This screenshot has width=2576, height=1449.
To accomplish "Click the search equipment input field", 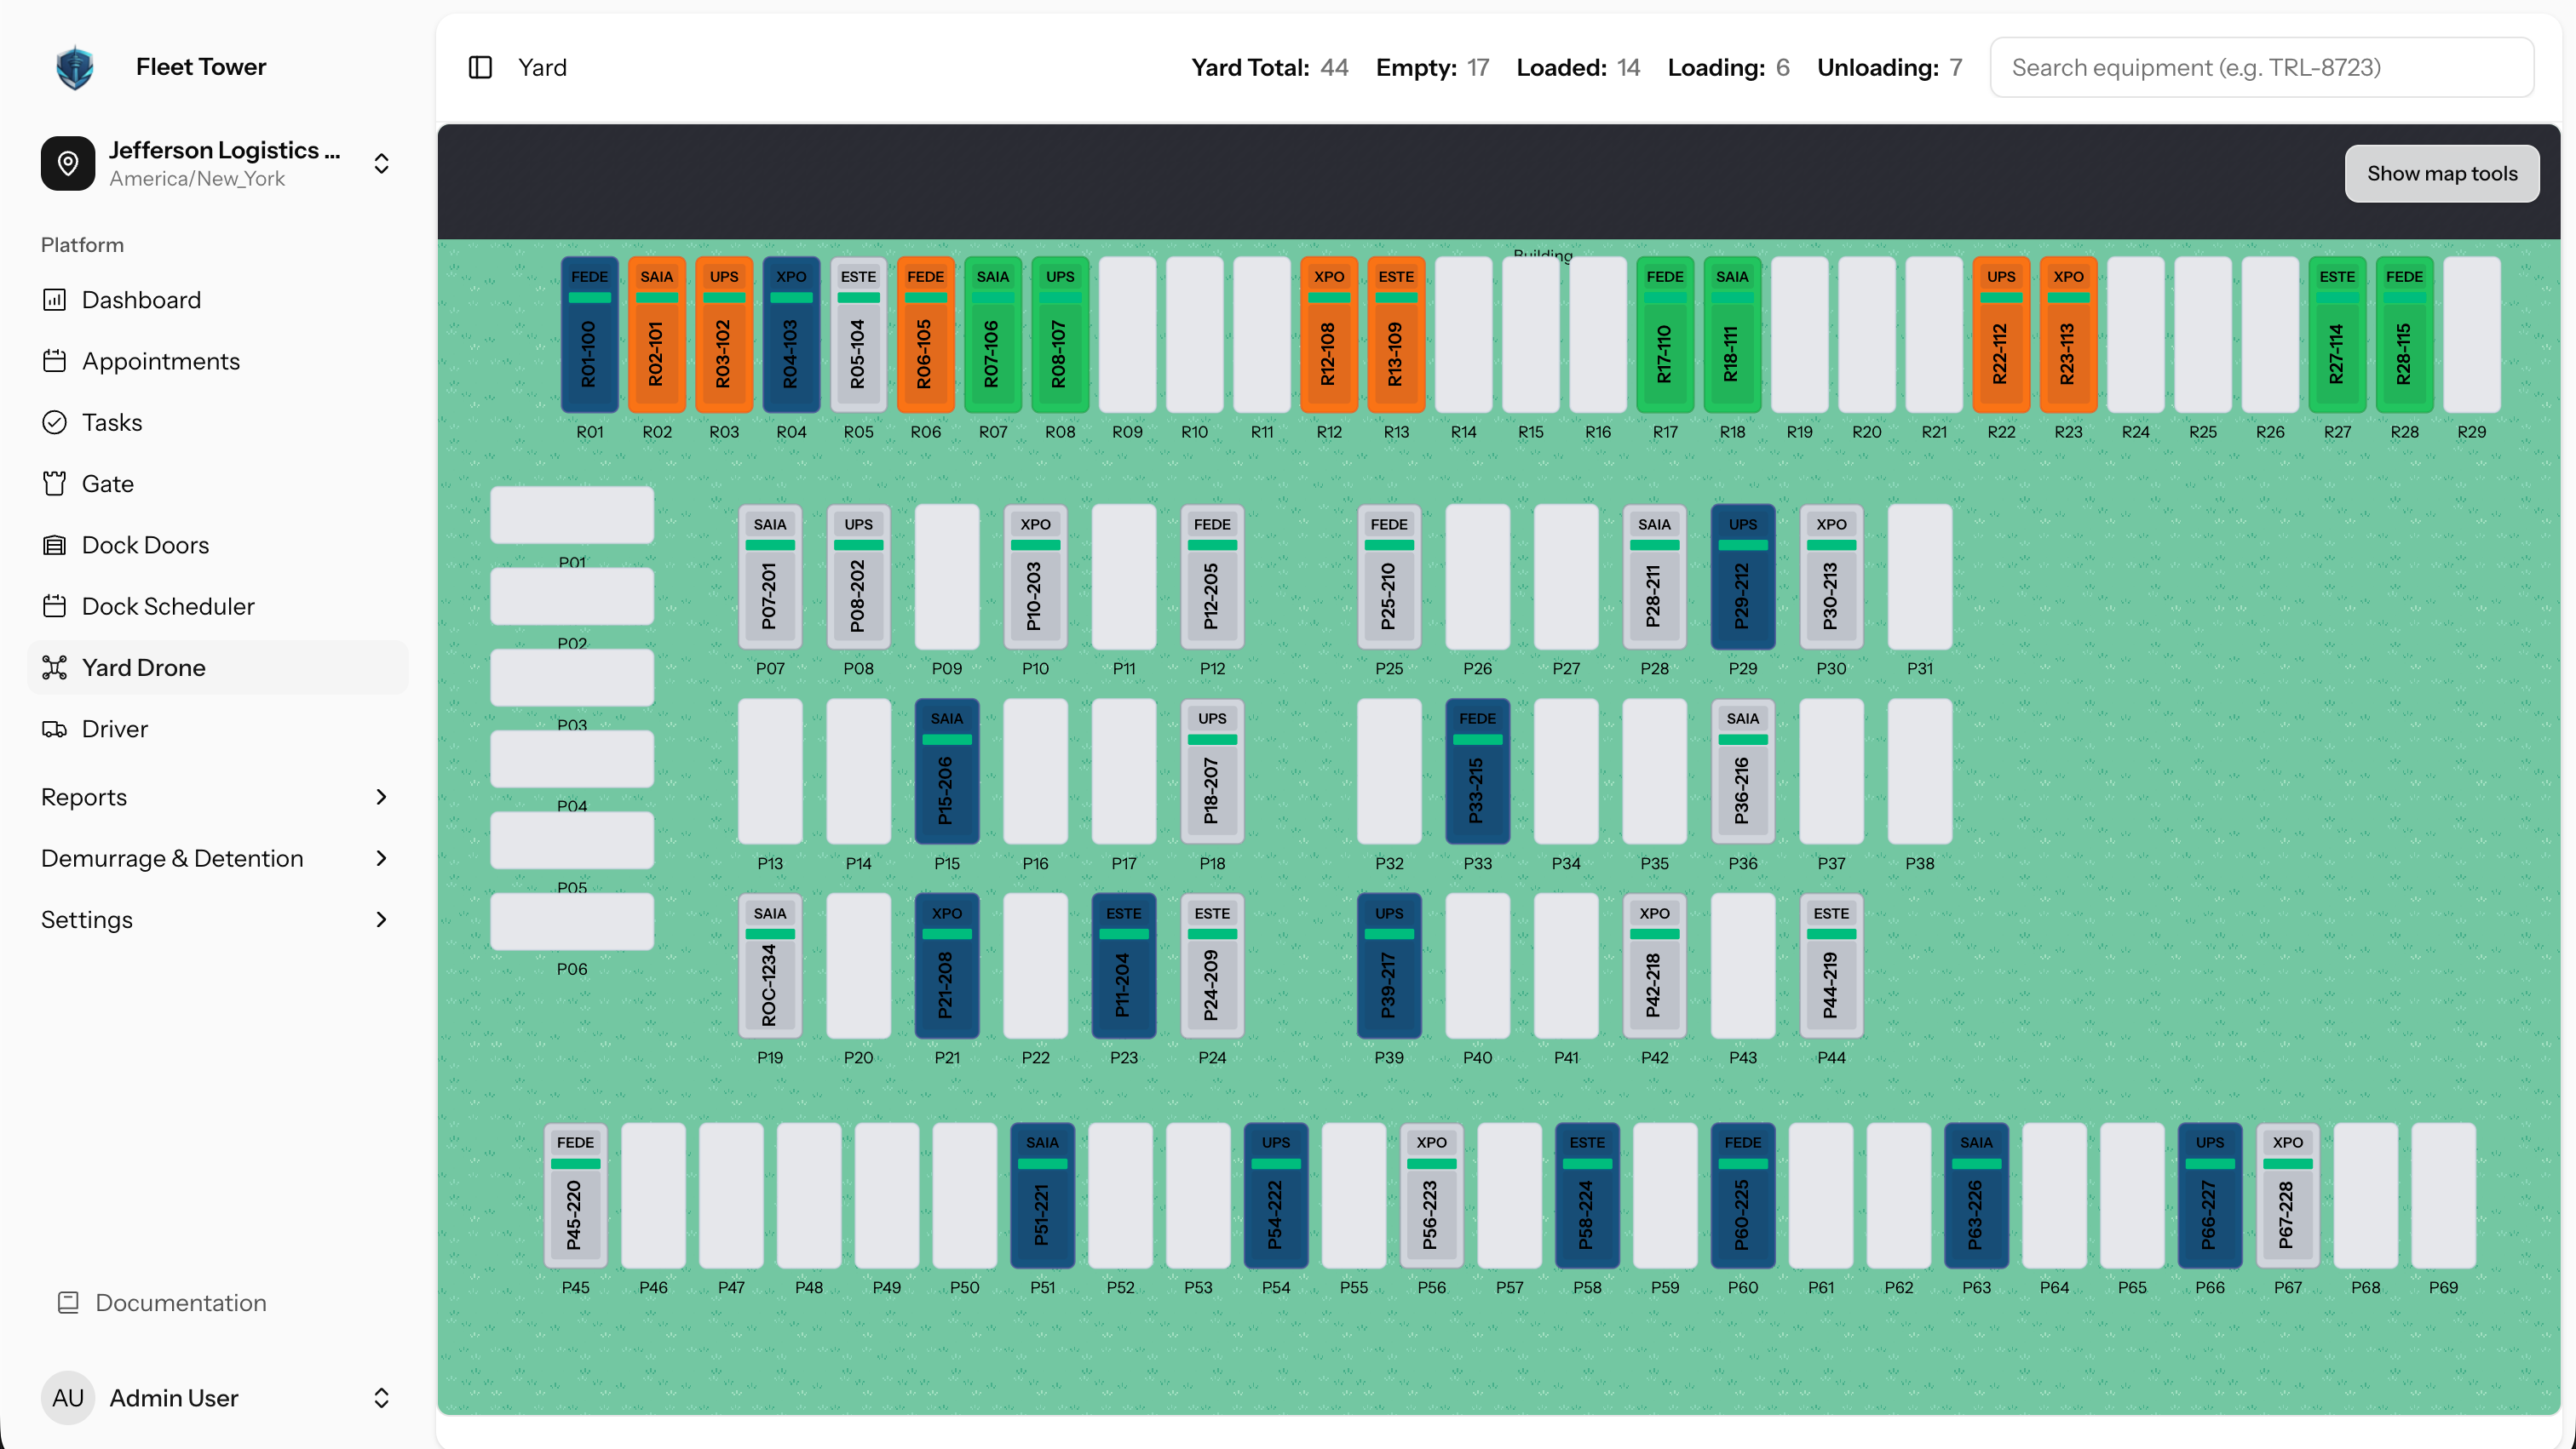I will [2262, 67].
